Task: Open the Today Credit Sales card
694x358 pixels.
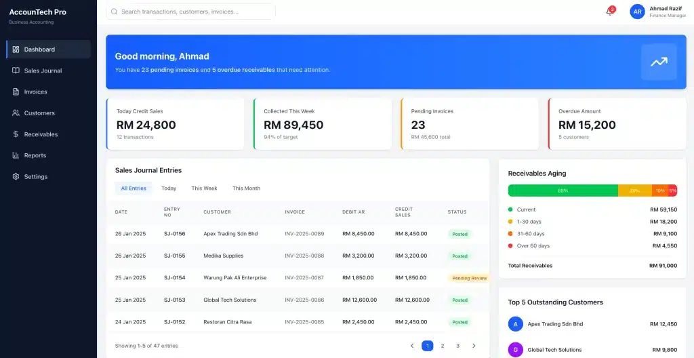Action: (175, 124)
